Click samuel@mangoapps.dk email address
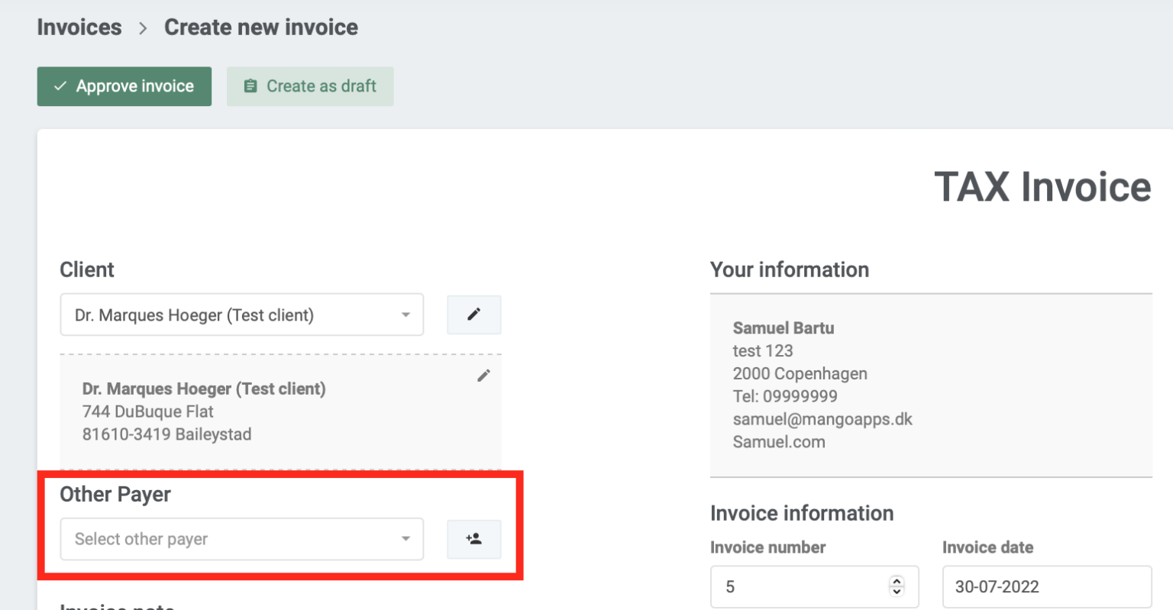Image resolution: width=1173 pixels, height=610 pixels. [822, 419]
